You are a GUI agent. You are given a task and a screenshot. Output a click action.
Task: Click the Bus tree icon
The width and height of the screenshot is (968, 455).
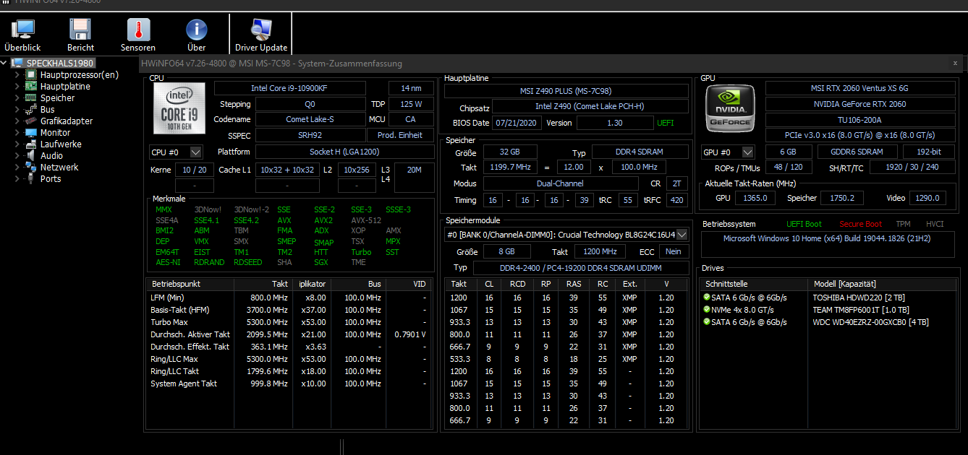pyautogui.click(x=30, y=109)
